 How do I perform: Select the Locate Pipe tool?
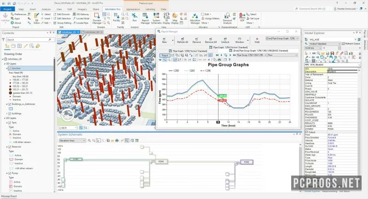pos(80,23)
